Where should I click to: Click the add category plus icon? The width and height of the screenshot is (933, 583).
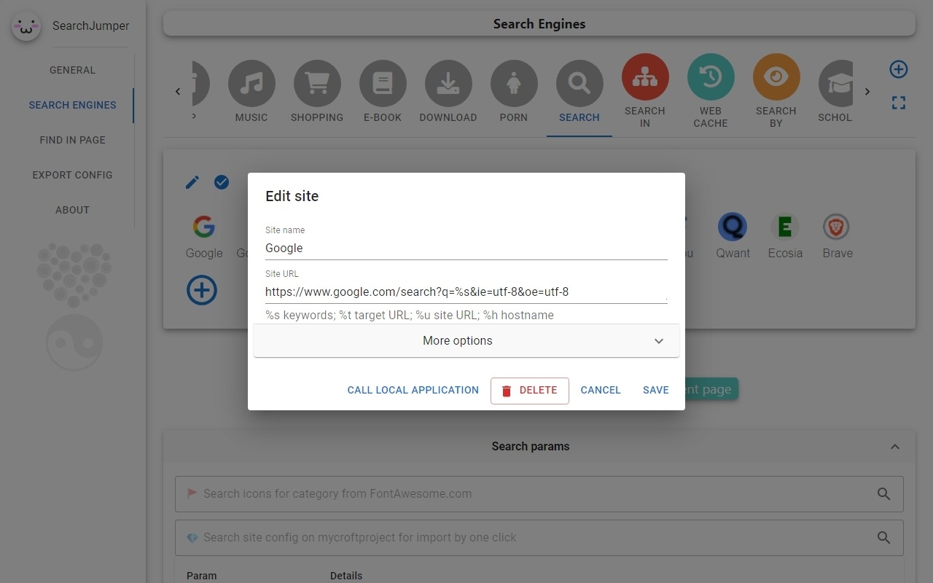[898, 69]
